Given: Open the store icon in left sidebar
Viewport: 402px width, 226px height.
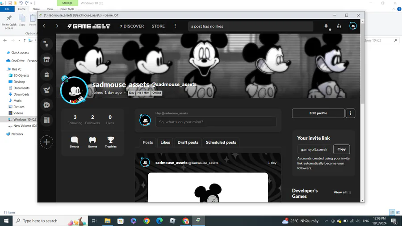Looking at the screenshot, I should [46, 59].
